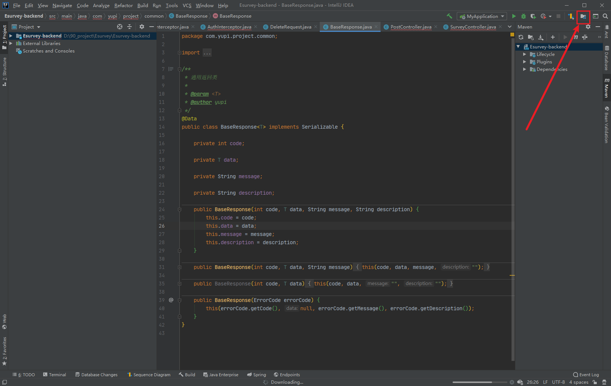This screenshot has width=611, height=386.
Task: Open the Event Log
Action: [586, 375]
